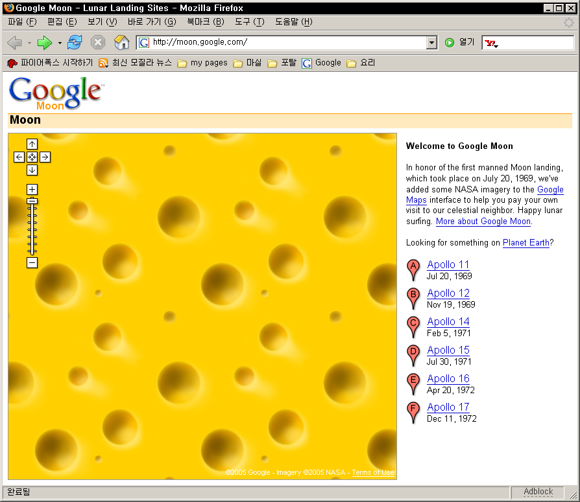Zoom out with the minus button

click(32, 262)
